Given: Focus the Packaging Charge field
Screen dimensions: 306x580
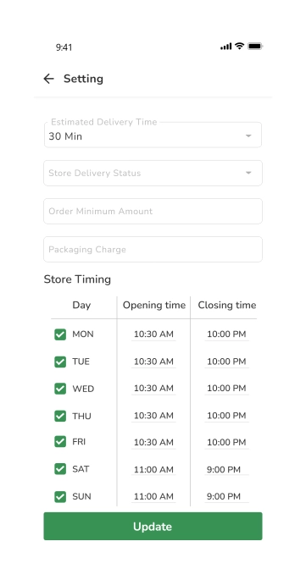Looking at the screenshot, I should (x=153, y=249).
